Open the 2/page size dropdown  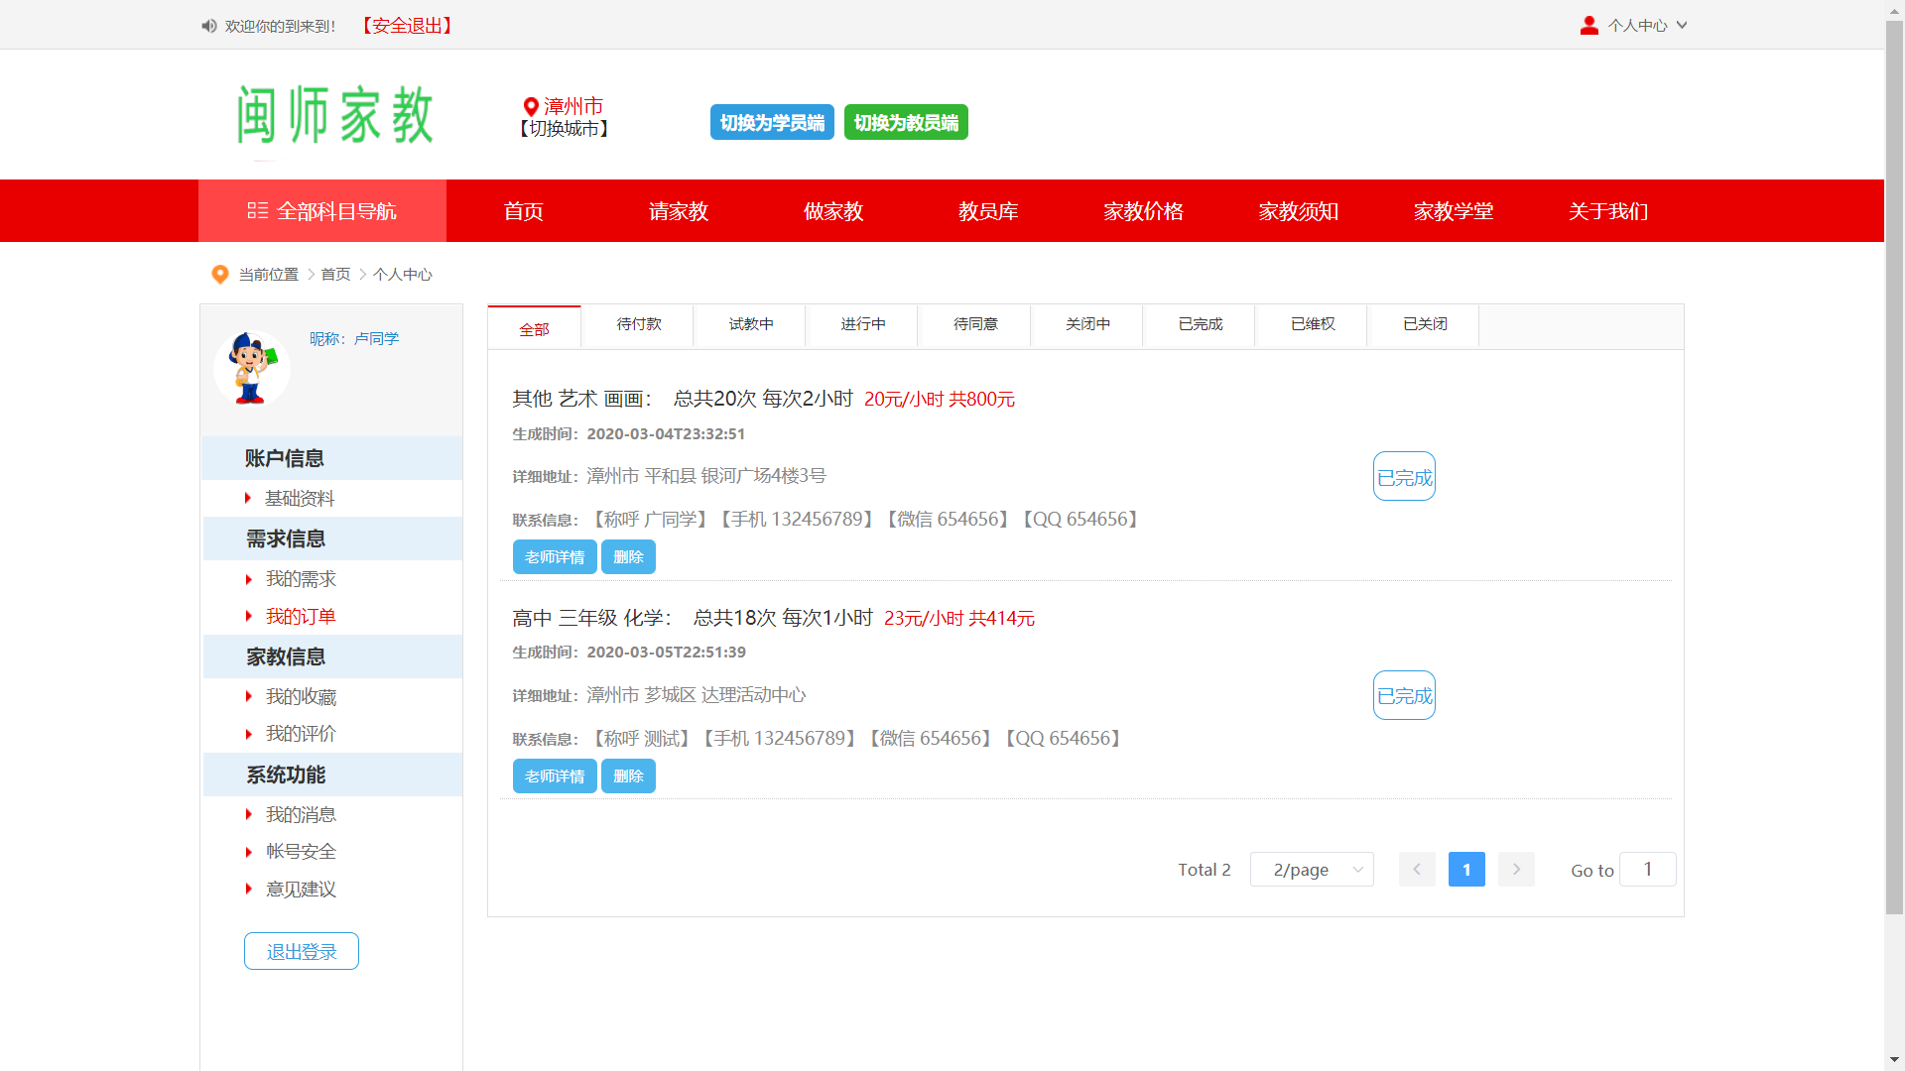1311,870
